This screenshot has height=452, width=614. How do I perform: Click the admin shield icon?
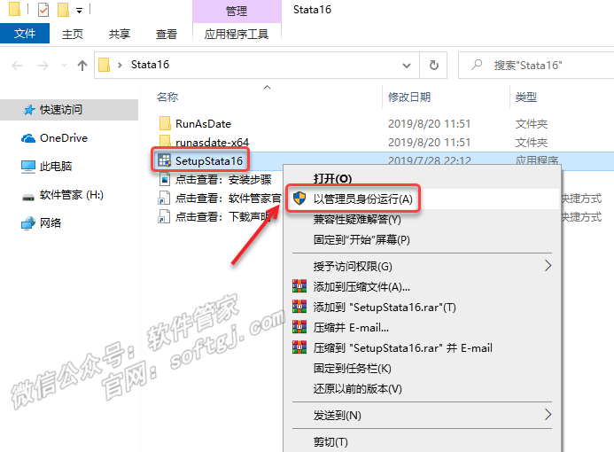(299, 199)
